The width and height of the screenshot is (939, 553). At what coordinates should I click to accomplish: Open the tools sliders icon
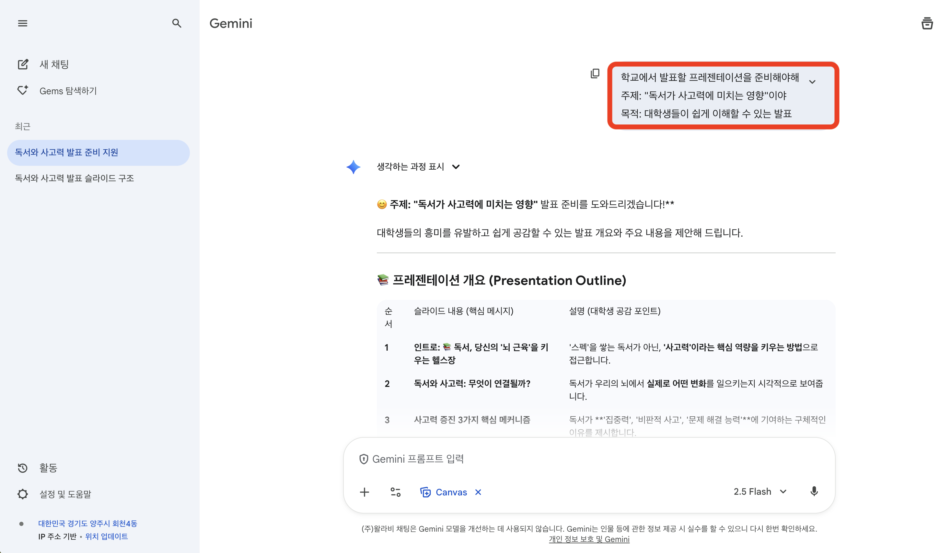pos(395,492)
